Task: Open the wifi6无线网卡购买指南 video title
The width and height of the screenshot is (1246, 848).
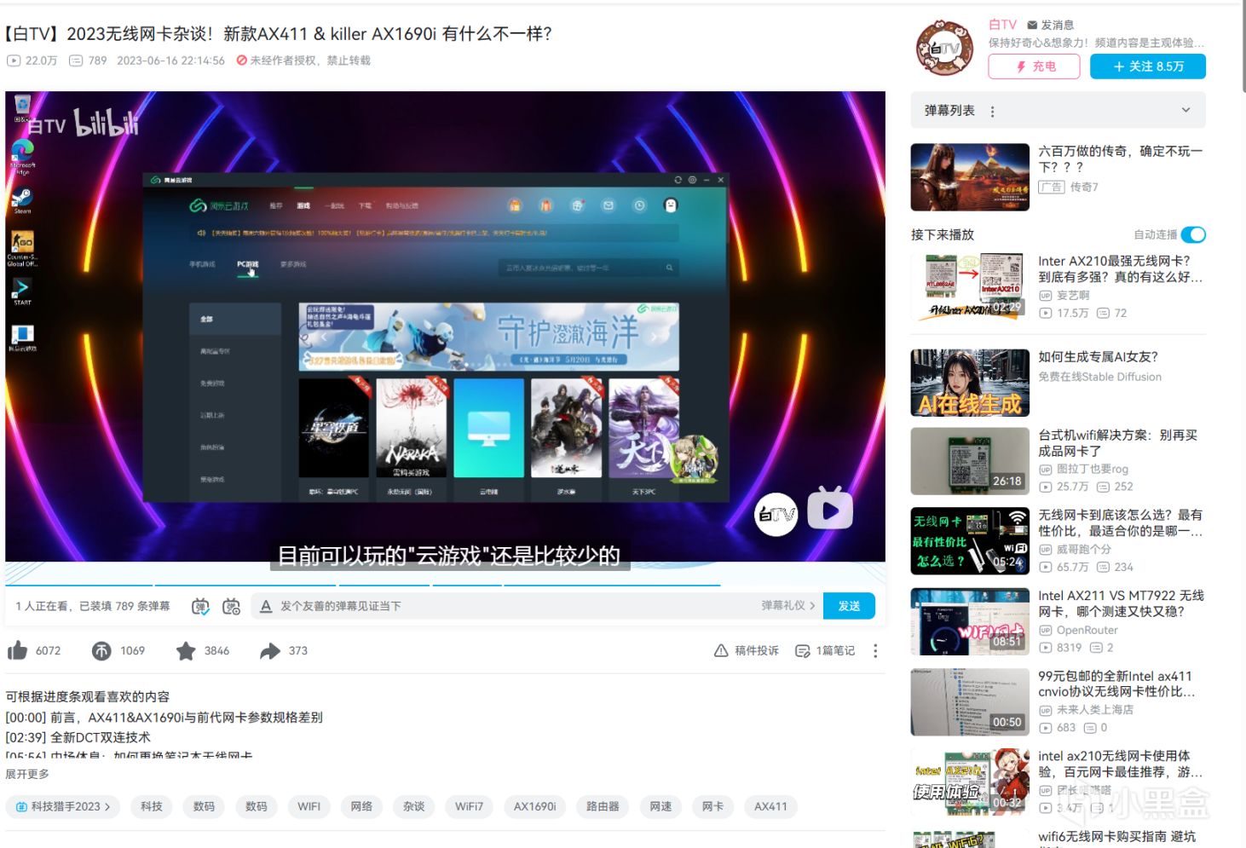Action: pos(1116,837)
